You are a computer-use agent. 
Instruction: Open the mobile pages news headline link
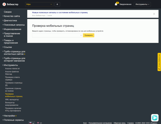60,12
